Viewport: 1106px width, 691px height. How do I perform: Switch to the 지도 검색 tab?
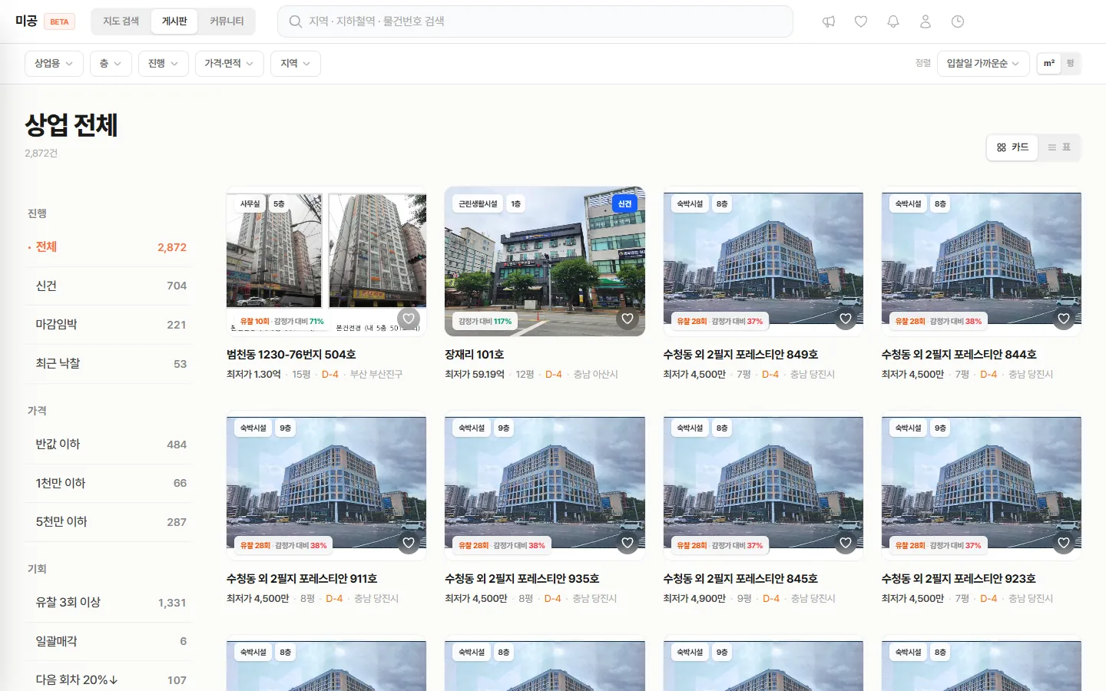pyautogui.click(x=121, y=21)
